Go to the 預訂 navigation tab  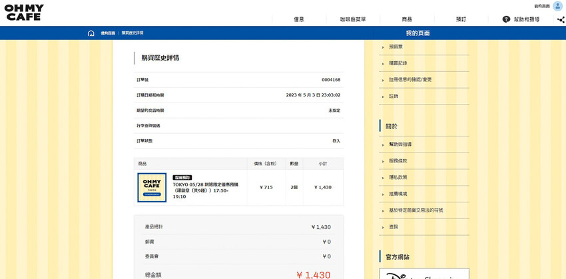[x=461, y=19]
